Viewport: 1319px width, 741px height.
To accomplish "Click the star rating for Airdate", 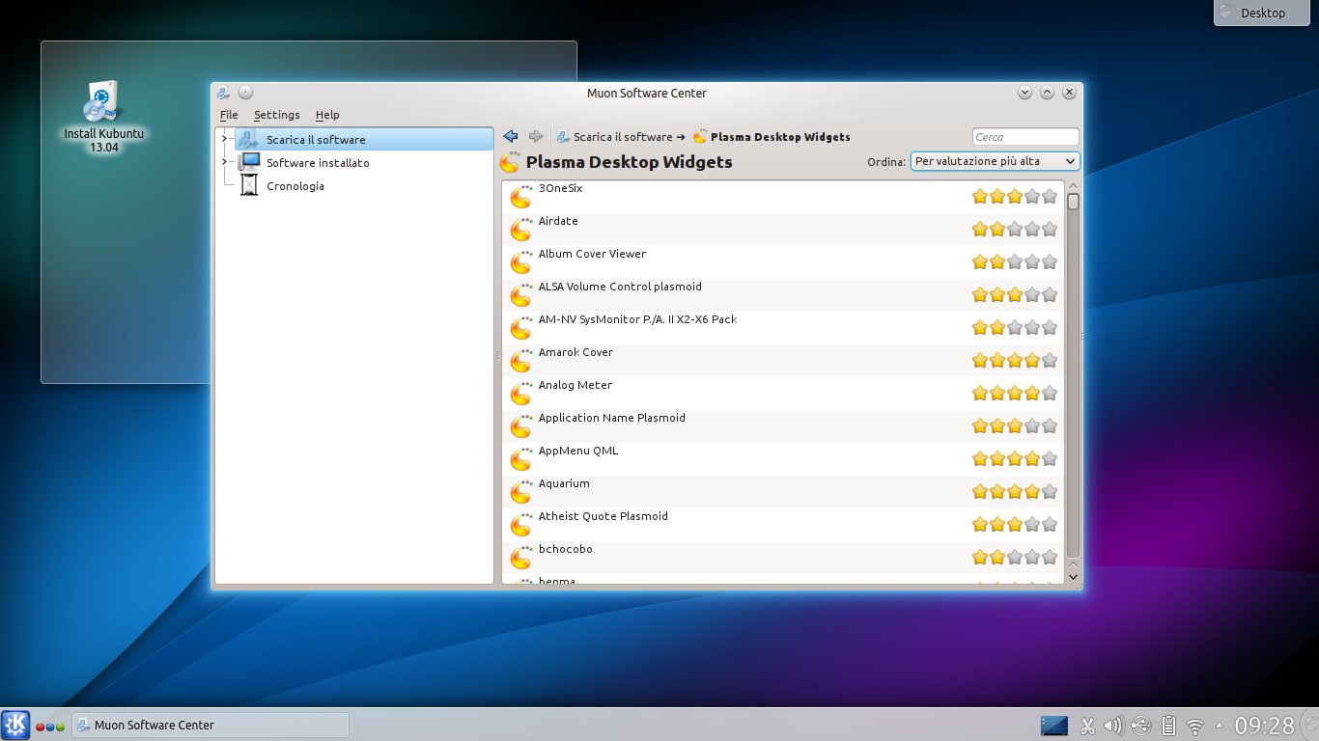I will click(1015, 230).
